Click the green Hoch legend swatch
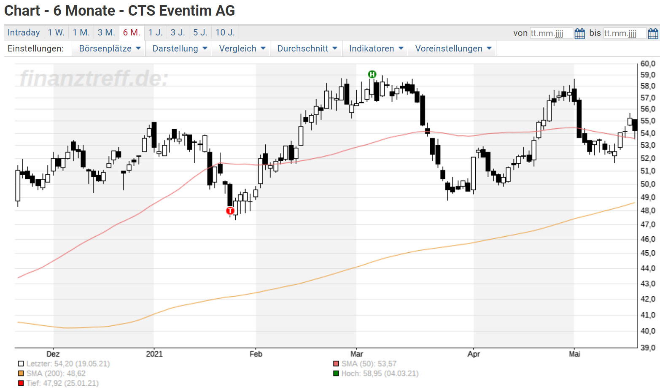The width and height of the screenshot is (660, 392). click(x=336, y=373)
